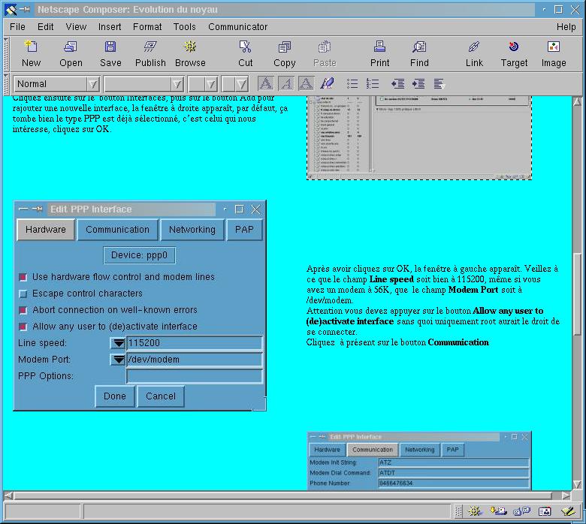Open the View menu
This screenshot has height=524, width=586.
click(x=76, y=27)
